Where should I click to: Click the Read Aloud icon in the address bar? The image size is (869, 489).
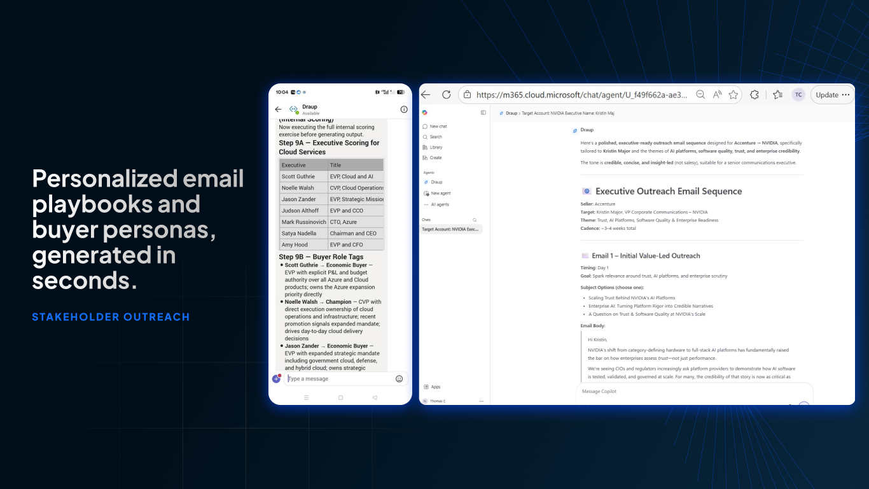tap(717, 95)
